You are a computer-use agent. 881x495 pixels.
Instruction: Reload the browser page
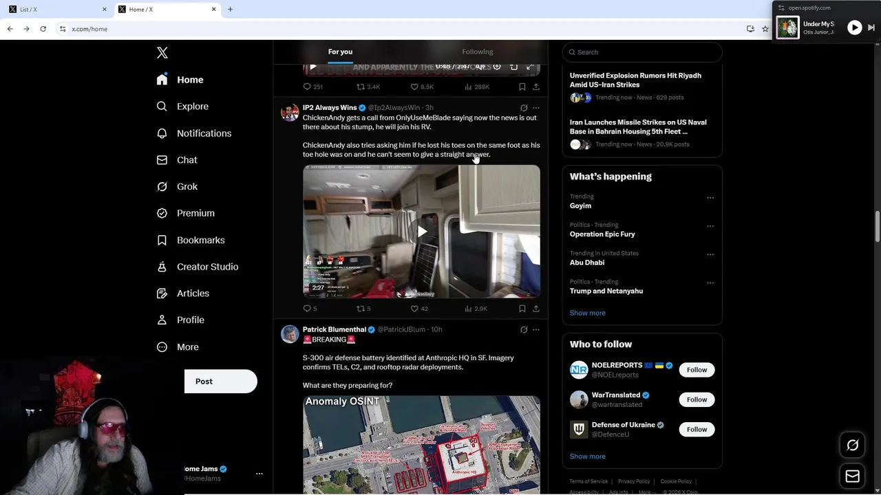point(43,29)
